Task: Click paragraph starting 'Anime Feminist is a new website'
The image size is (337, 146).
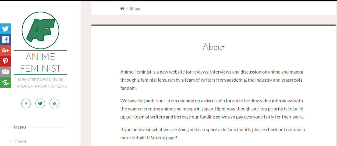Action: coord(211,80)
